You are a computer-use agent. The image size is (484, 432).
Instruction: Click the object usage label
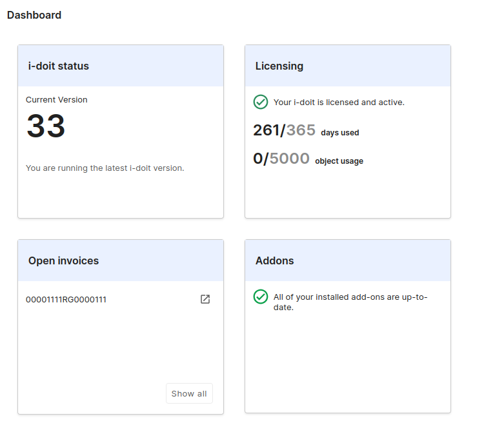(339, 161)
